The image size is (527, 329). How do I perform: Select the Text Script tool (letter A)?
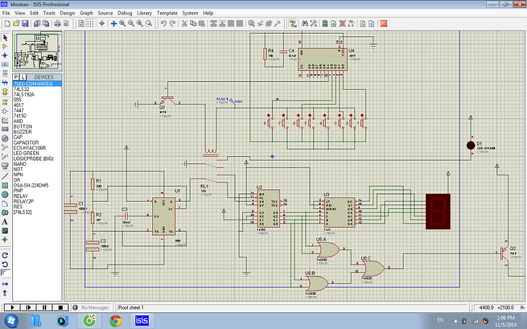pos(5,222)
